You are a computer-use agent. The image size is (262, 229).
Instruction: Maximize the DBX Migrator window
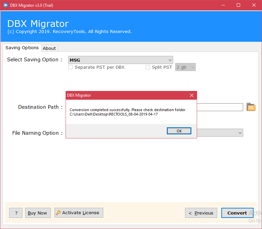238,5
